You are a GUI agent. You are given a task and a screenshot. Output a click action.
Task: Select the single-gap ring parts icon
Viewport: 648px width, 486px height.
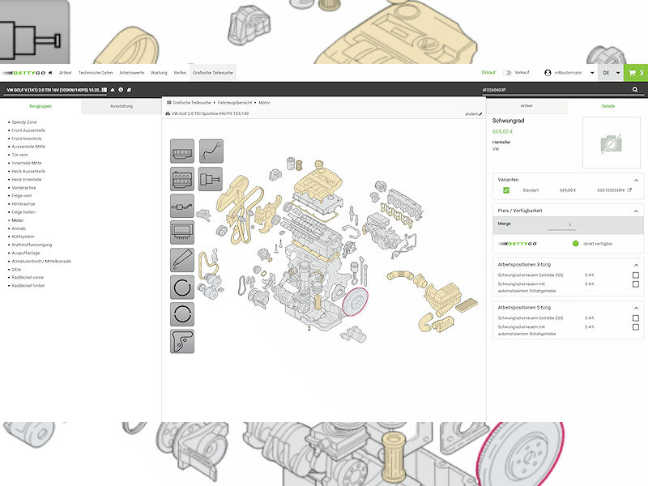point(181,288)
